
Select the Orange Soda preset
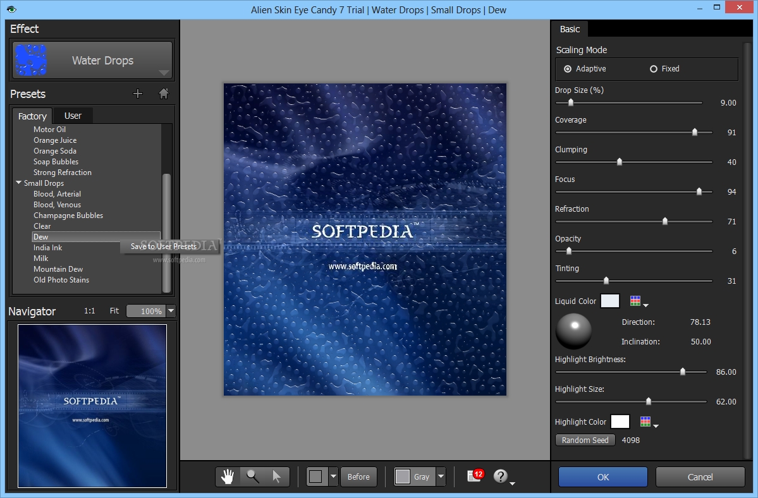54,150
